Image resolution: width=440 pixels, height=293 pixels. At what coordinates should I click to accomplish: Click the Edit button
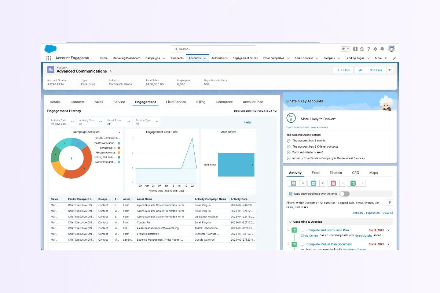(x=360, y=70)
